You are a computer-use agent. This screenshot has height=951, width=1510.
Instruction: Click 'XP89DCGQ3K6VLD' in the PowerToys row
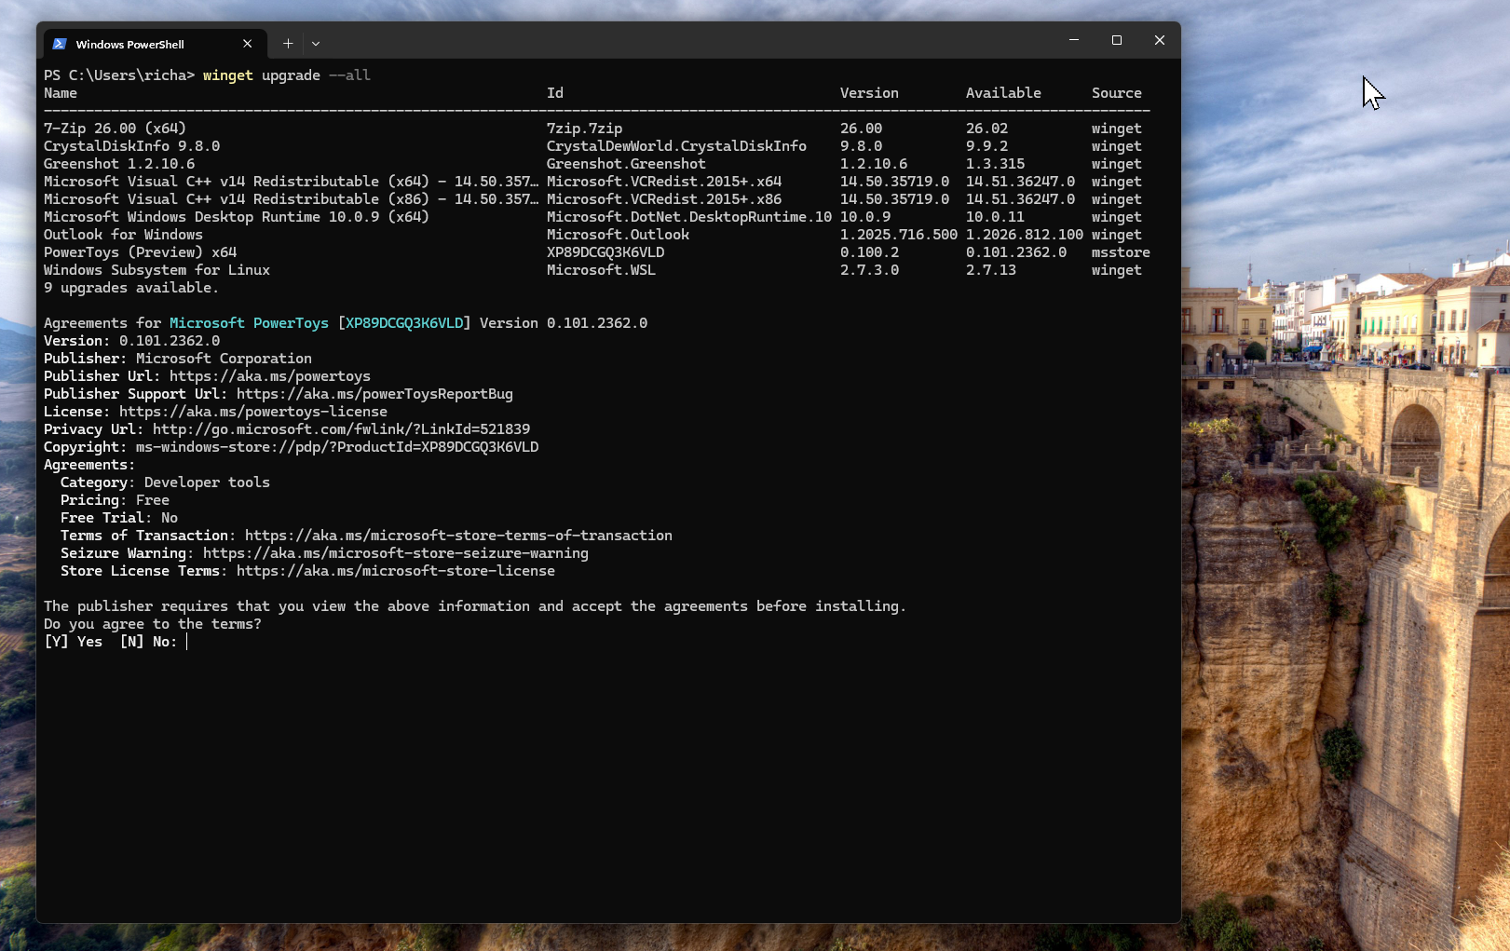(x=605, y=252)
